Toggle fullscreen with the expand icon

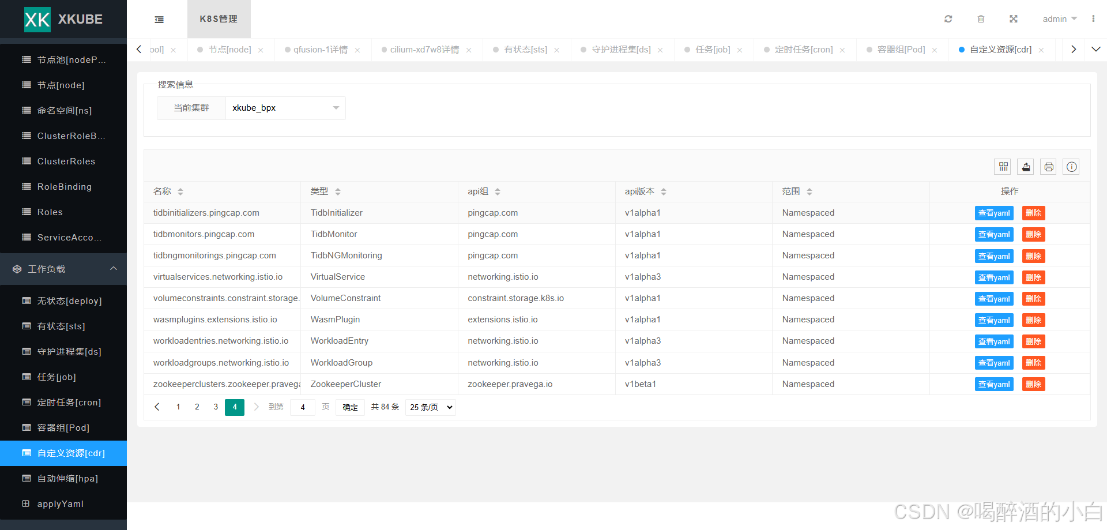[1013, 19]
